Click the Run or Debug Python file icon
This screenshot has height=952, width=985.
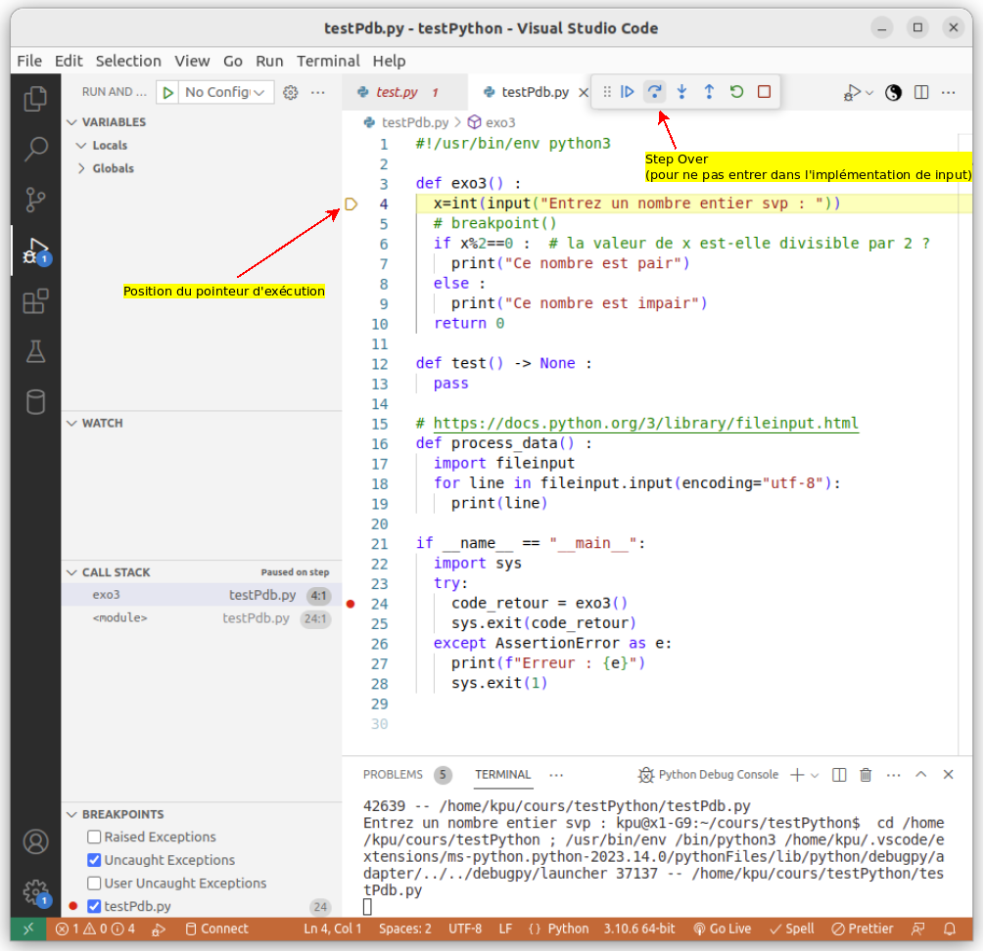click(x=853, y=93)
